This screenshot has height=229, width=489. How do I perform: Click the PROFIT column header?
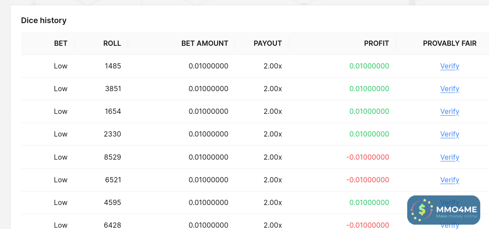pos(376,43)
